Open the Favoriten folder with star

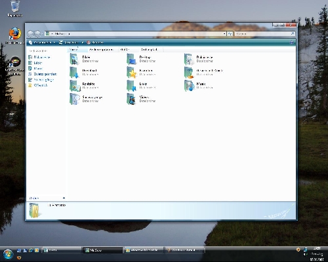click(131, 73)
